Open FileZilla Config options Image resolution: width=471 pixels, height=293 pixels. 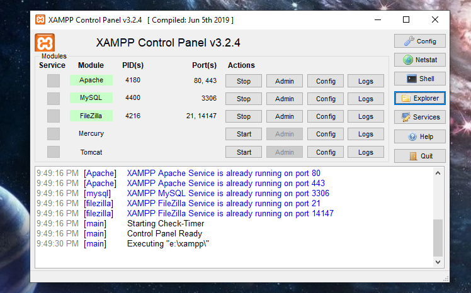326,116
